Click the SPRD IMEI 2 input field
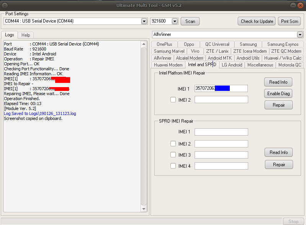Viewport: 306px width, 225px height. click(x=221, y=144)
